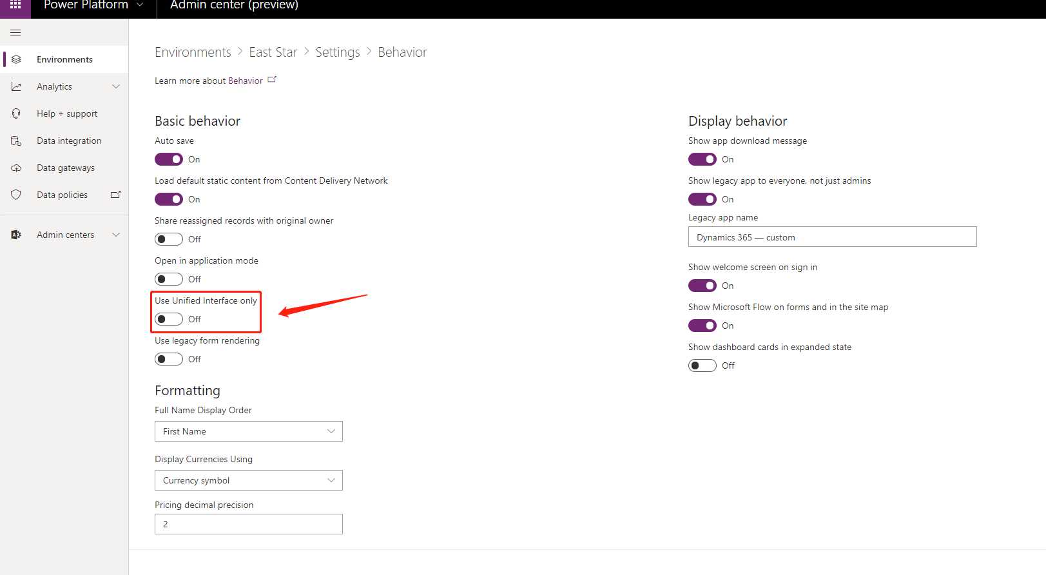Click the Behavior breadcrumb item

[x=402, y=52]
